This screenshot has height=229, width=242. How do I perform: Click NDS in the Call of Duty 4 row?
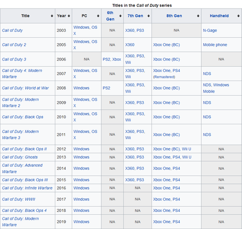[x=207, y=73]
